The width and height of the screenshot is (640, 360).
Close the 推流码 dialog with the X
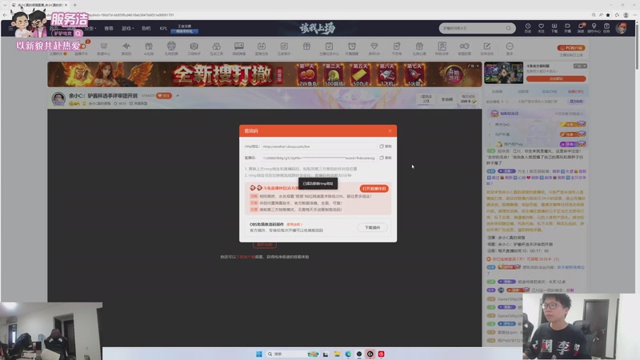[x=390, y=130]
